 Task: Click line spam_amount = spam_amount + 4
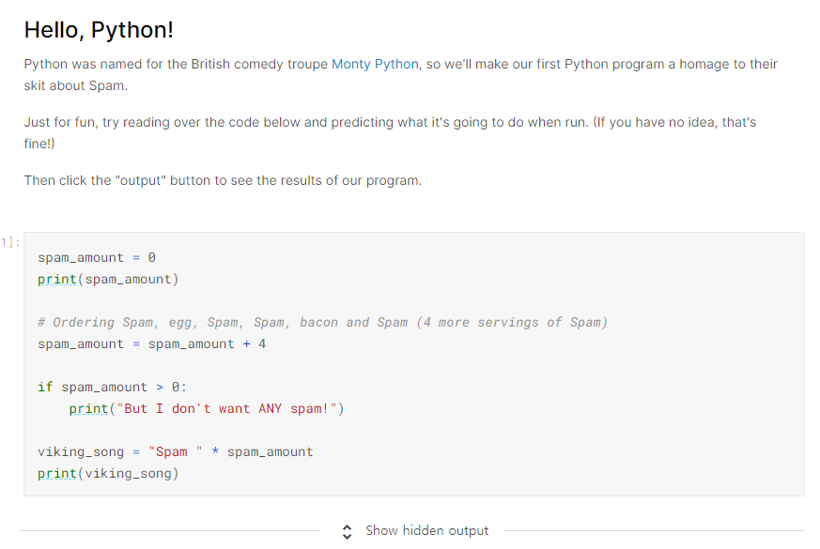coord(151,344)
